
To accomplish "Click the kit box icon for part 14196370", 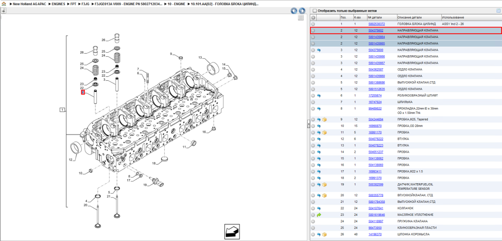I will (324, 234).
